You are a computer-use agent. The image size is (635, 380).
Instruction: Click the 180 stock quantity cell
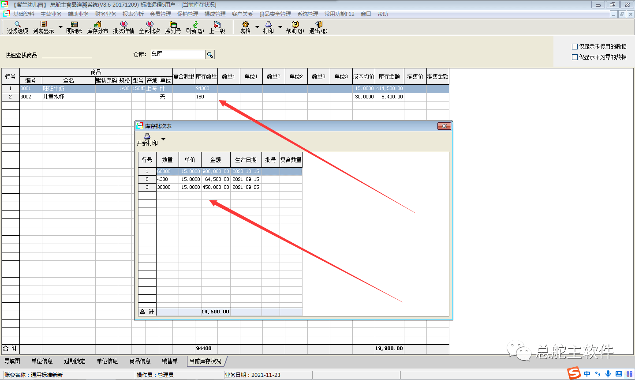tap(206, 97)
